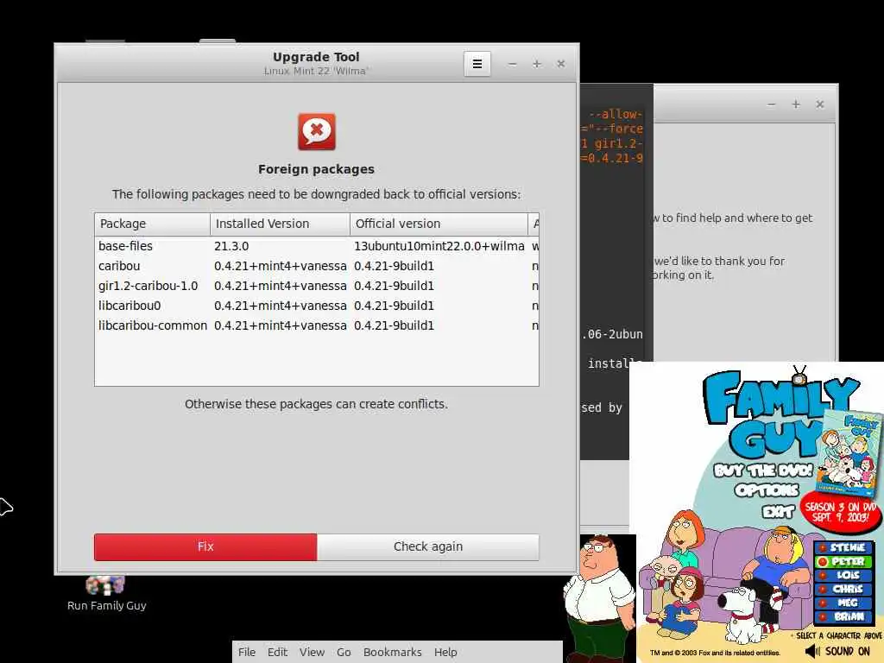This screenshot has height=663, width=884.
Task: Minimize the background welcome window
Action: tap(771, 104)
